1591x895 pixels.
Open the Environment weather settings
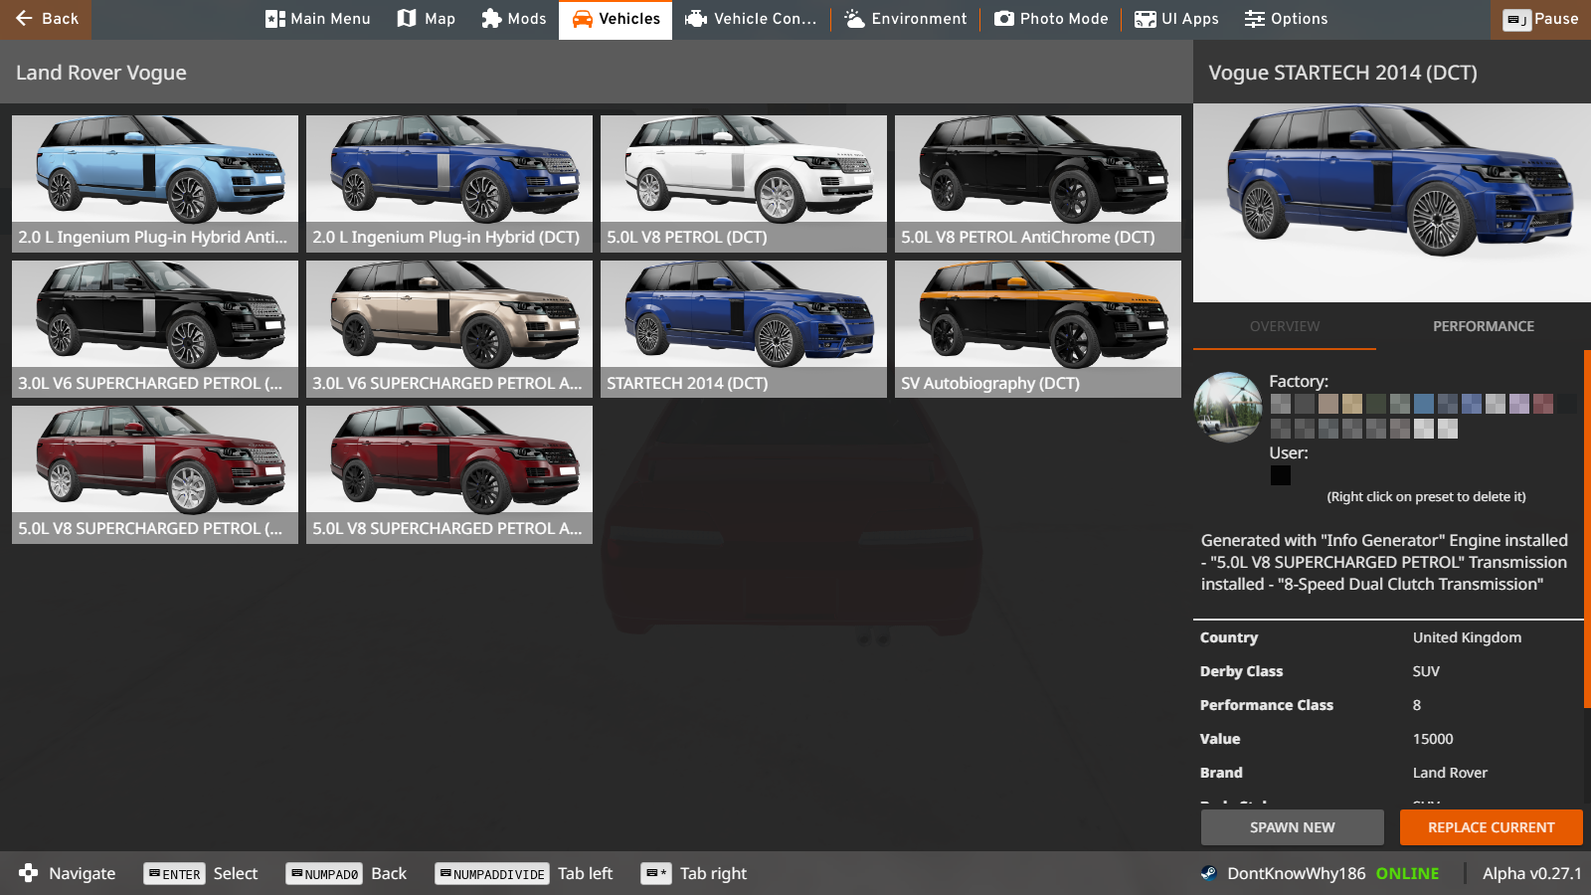click(x=906, y=19)
